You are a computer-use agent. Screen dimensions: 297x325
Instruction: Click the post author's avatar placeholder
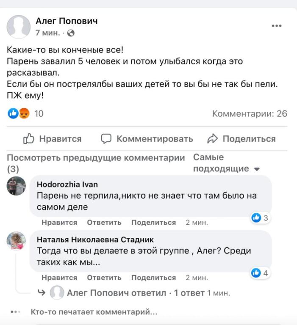pyautogui.click(x=18, y=27)
